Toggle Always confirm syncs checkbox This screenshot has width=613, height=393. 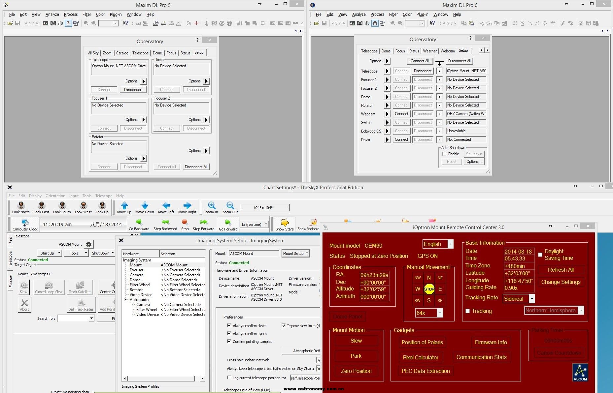point(229,333)
